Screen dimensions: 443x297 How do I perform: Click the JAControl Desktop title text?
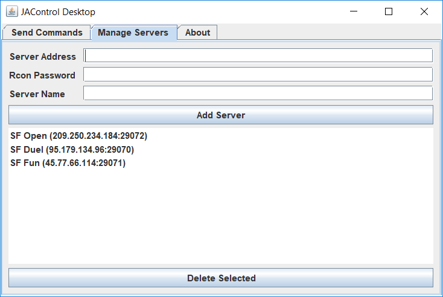(58, 12)
